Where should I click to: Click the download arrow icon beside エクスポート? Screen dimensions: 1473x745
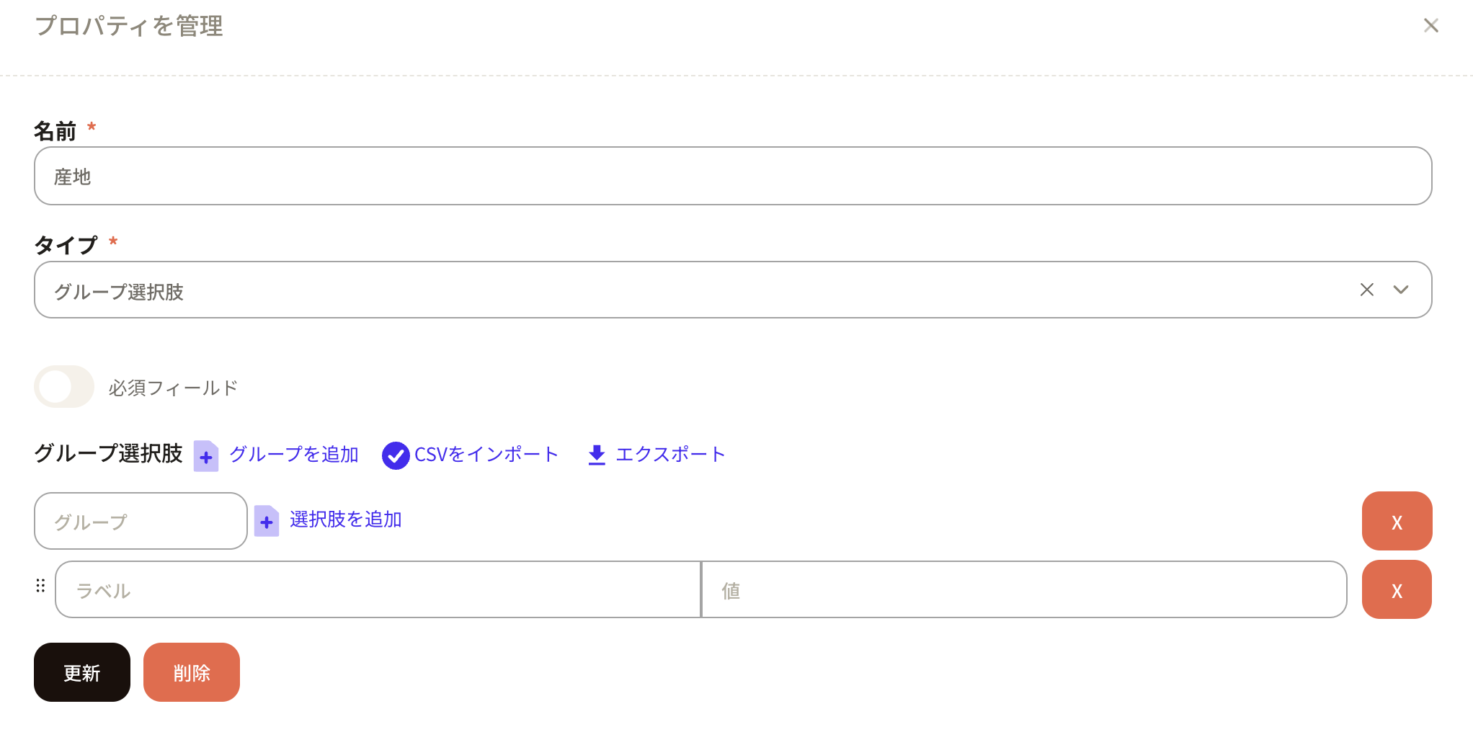click(597, 455)
